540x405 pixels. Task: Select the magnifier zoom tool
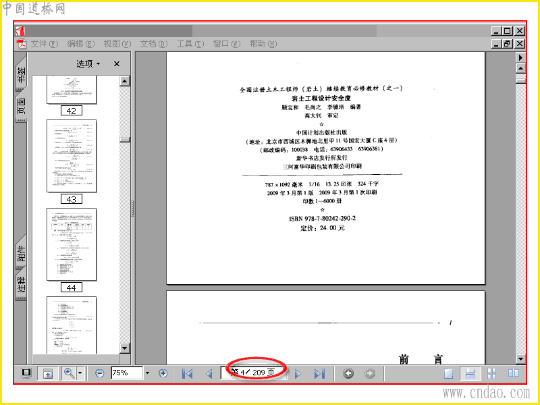70,373
